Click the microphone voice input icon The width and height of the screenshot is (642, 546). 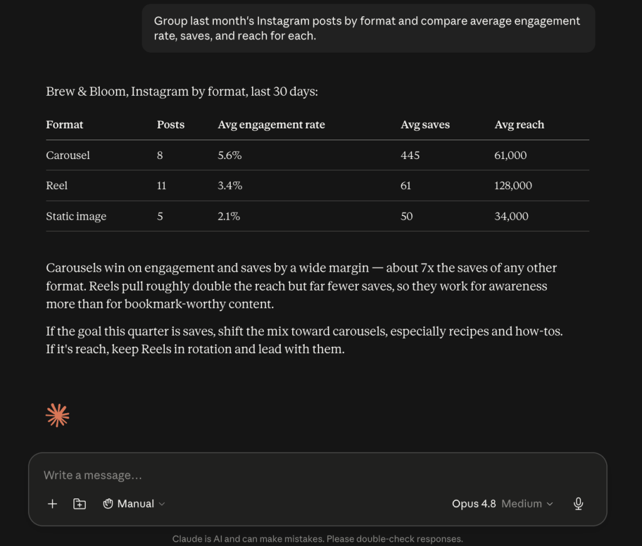click(578, 503)
